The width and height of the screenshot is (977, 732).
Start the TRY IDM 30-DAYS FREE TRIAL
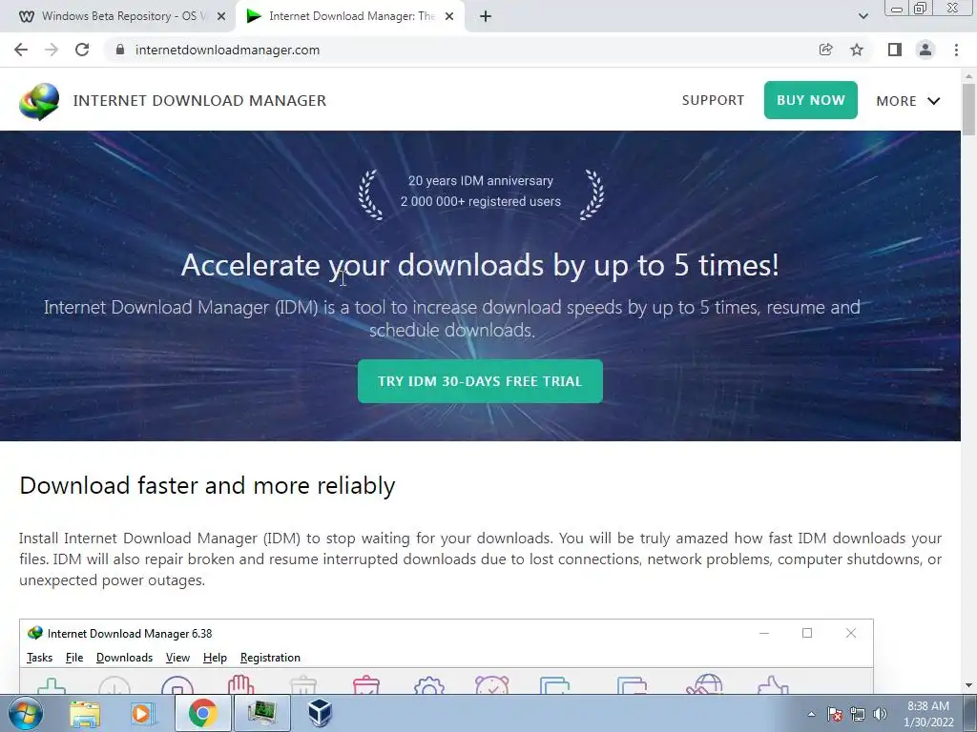coord(480,381)
